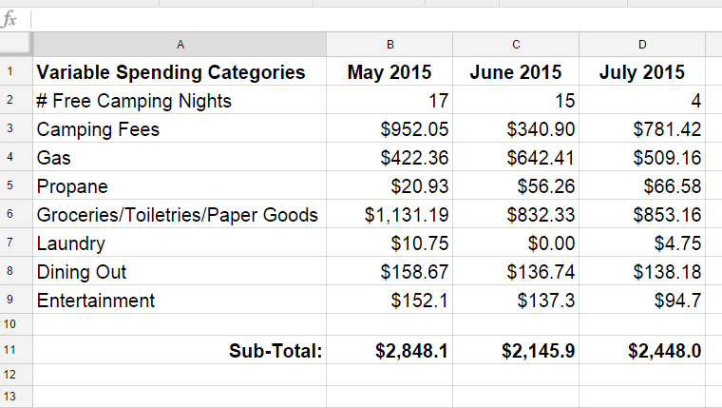The height and width of the screenshot is (408, 722).
Task: Select the June 2015 header cell
Action: pos(516,71)
